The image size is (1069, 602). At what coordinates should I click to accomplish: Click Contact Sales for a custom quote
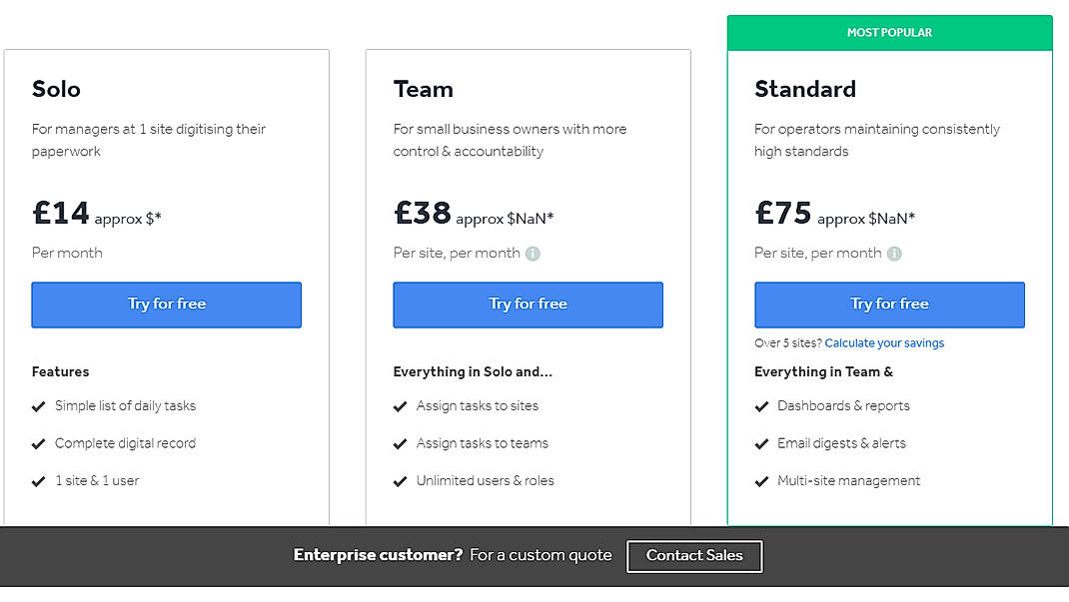(694, 556)
